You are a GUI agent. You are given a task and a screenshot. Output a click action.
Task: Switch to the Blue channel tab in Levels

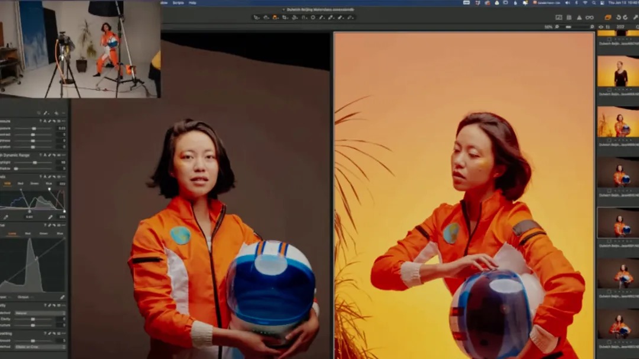tap(49, 184)
